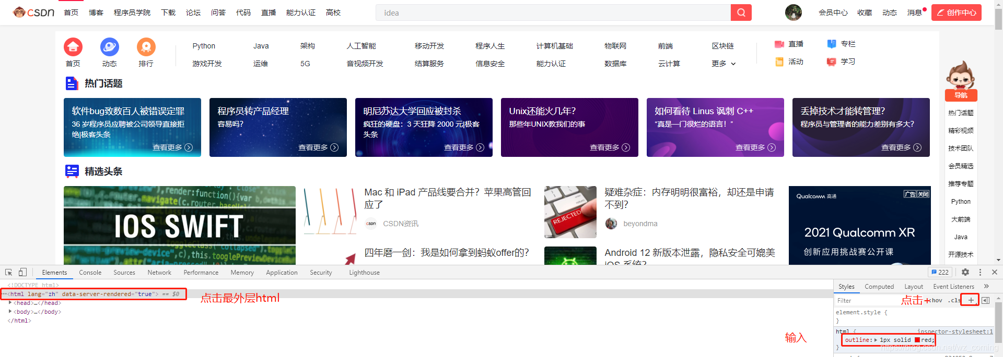Image resolution: width=1003 pixels, height=357 pixels.
Task: Click the blue 动态 planet icon
Action: (110, 47)
